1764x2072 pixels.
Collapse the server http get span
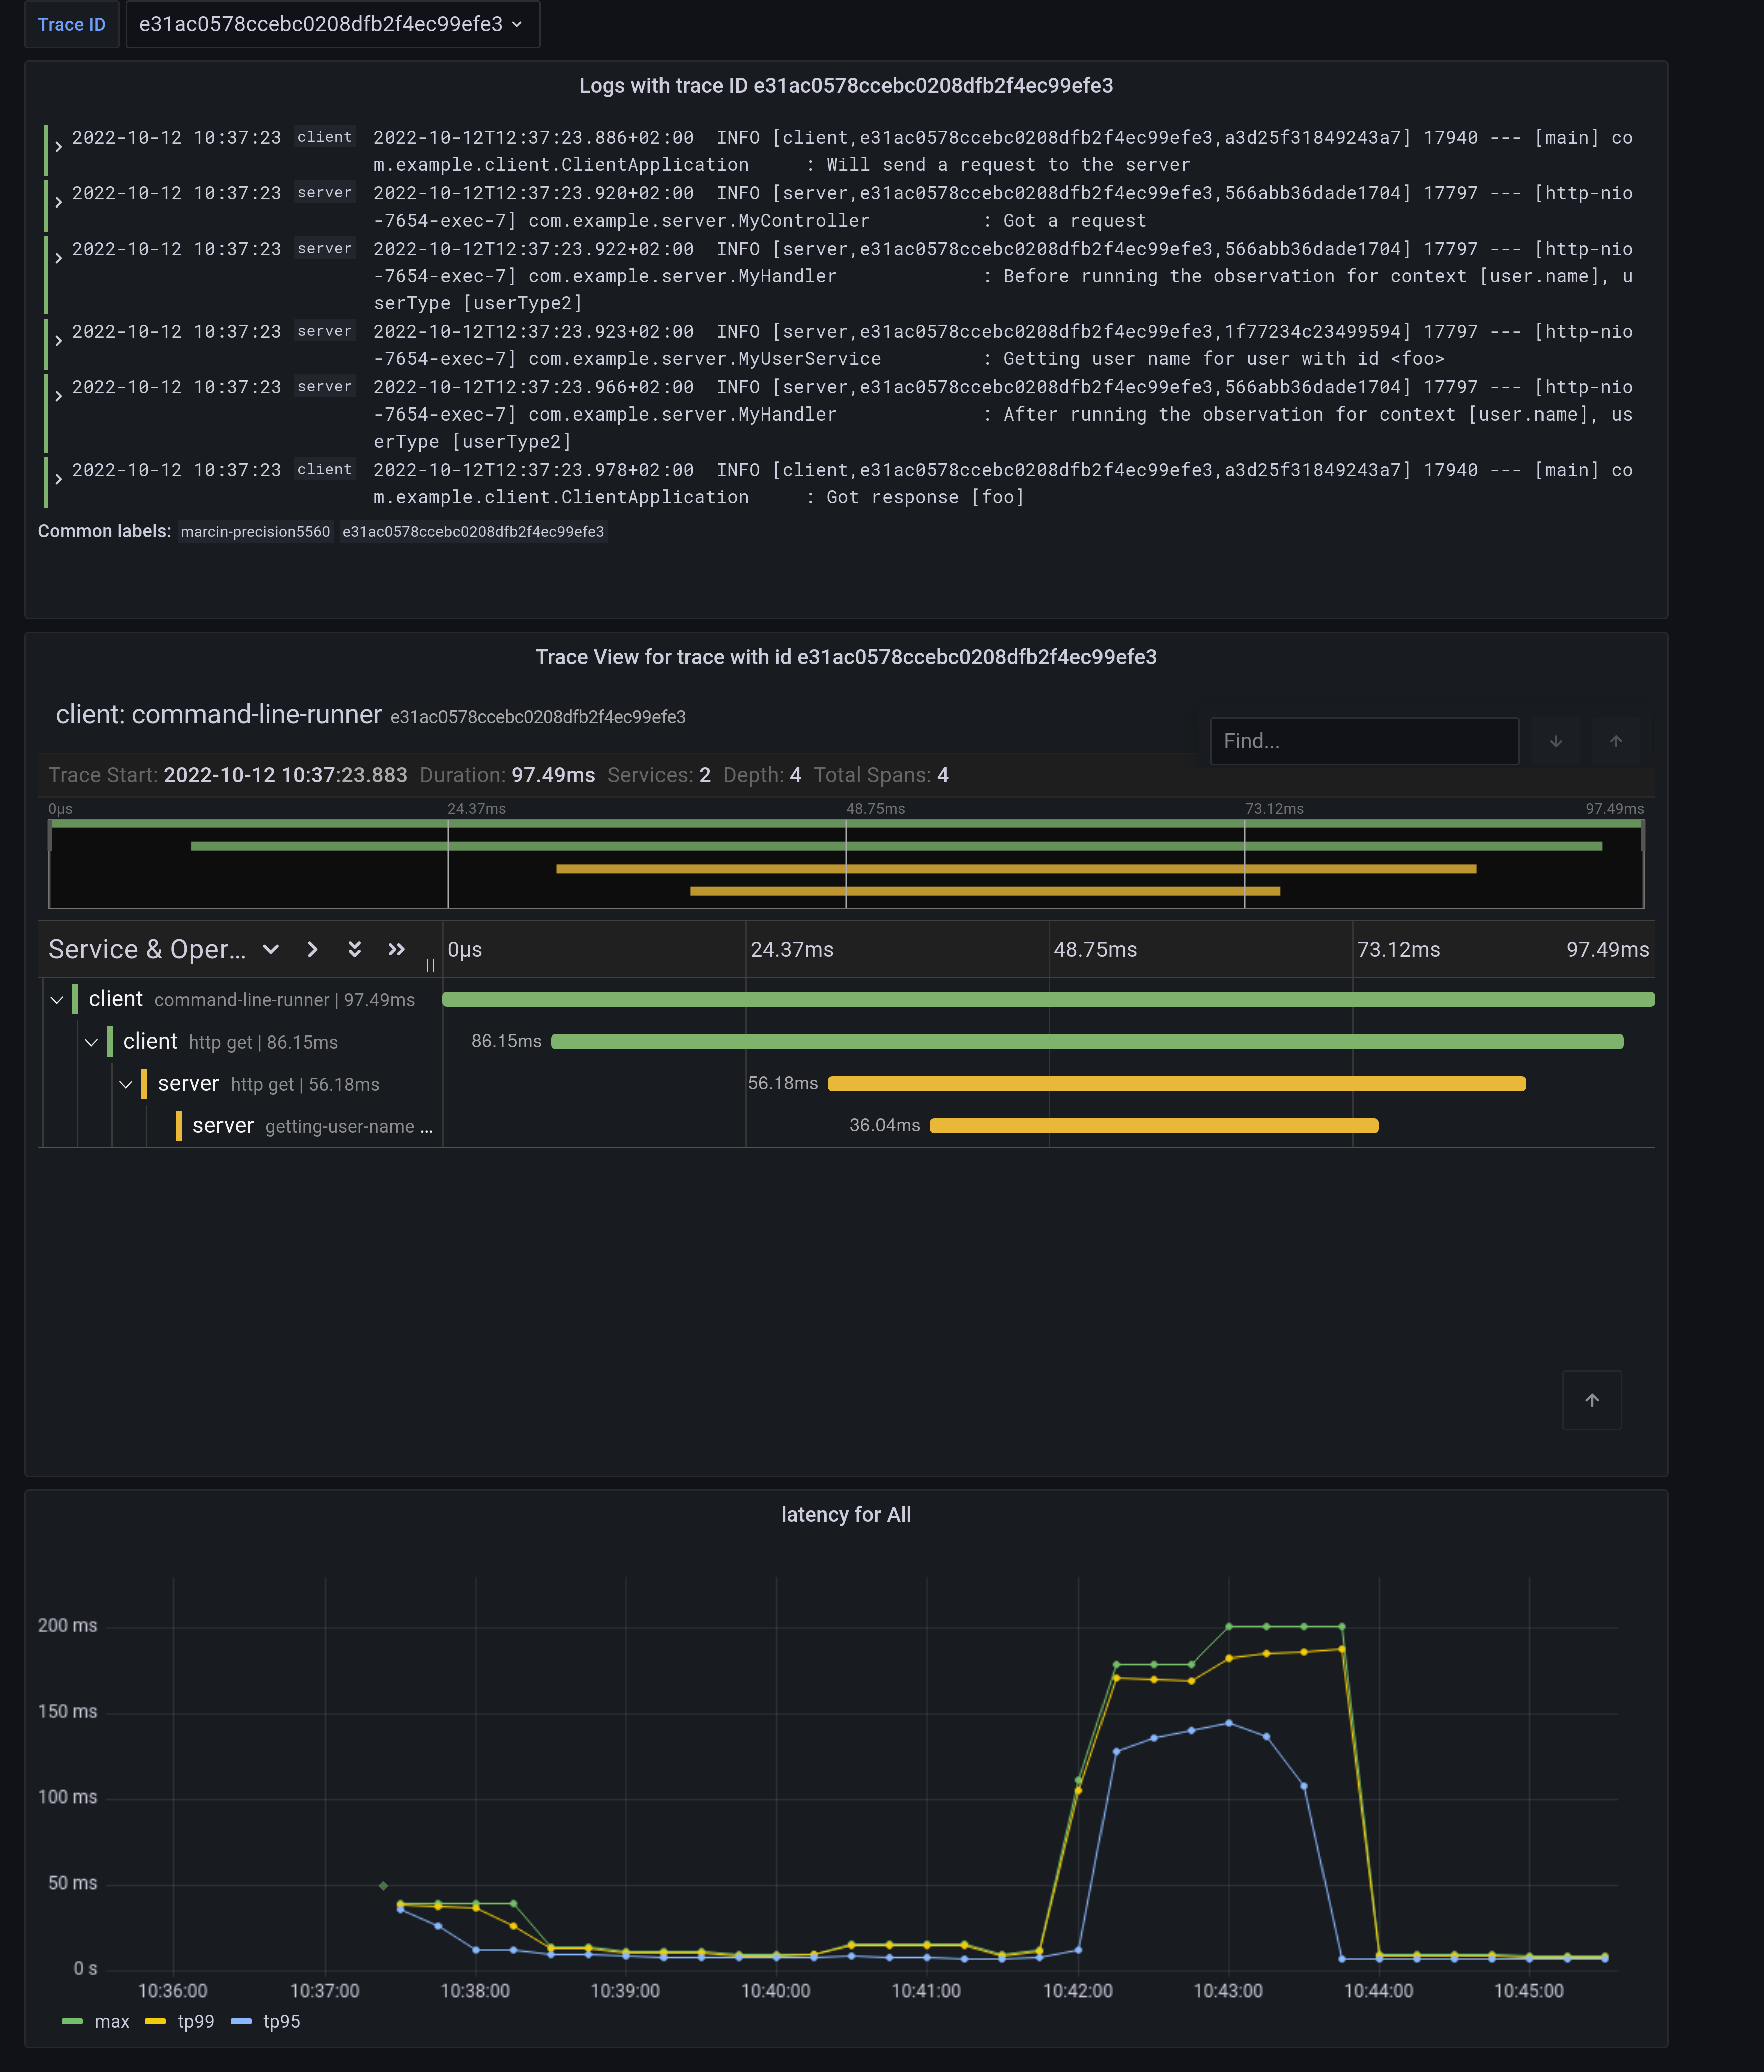pyautogui.click(x=126, y=1084)
